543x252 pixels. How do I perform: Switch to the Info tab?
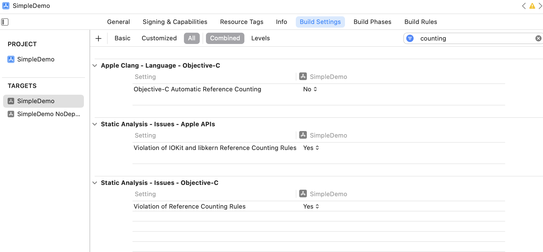point(281,22)
